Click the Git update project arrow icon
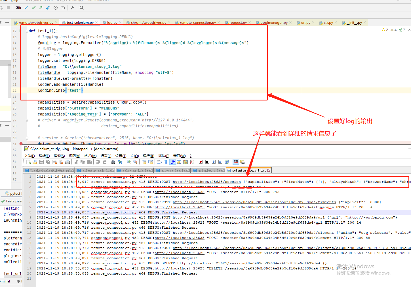Image resolution: width=411 pixels, height=287 pixels. (26, 8)
